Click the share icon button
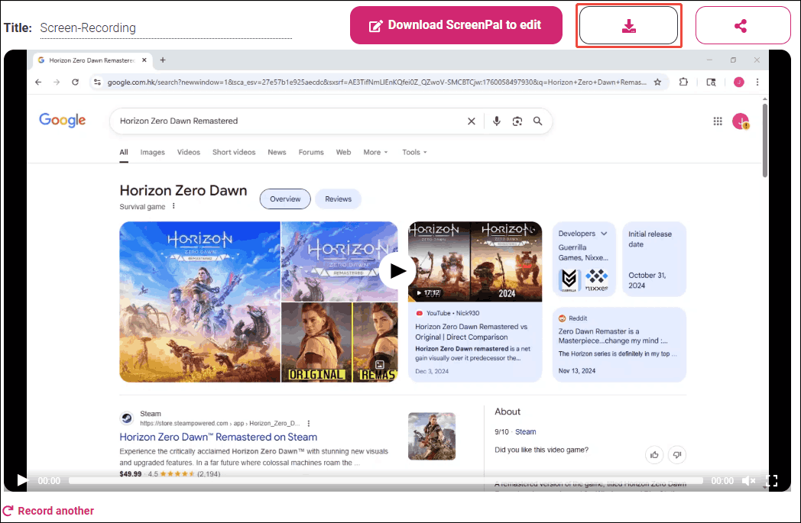The height and width of the screenshot is (523, 801). pos(742,25)
